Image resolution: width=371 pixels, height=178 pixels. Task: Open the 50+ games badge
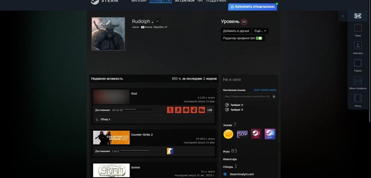pos(242,134)
